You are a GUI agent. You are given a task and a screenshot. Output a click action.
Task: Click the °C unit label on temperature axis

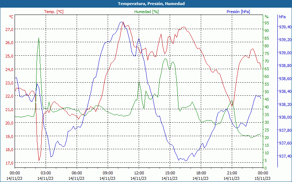tap(11, 17)
